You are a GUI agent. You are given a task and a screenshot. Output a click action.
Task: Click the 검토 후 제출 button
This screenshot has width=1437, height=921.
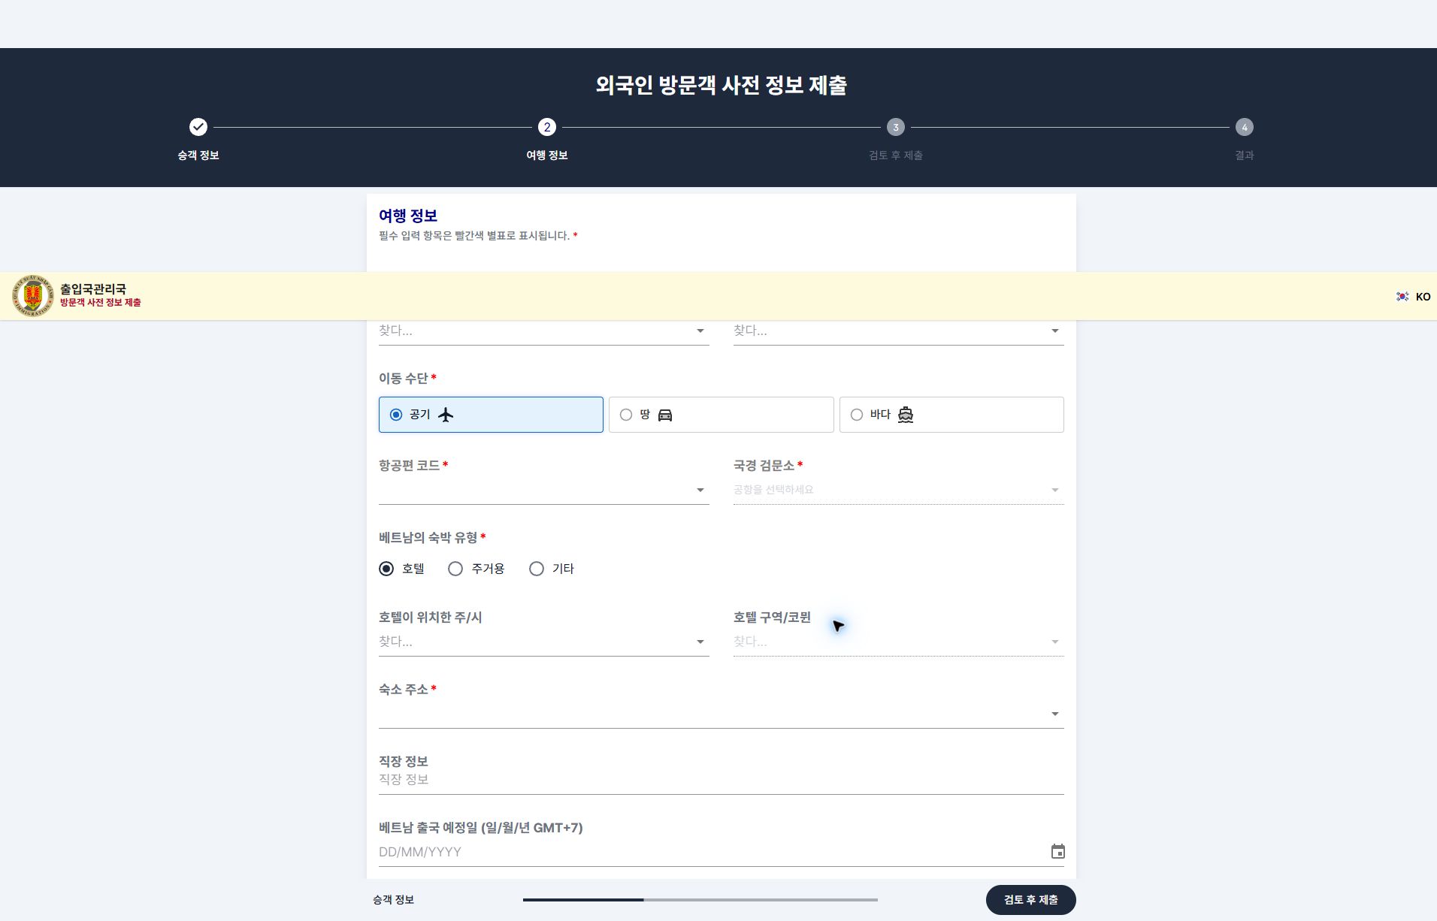point(1031,900)
